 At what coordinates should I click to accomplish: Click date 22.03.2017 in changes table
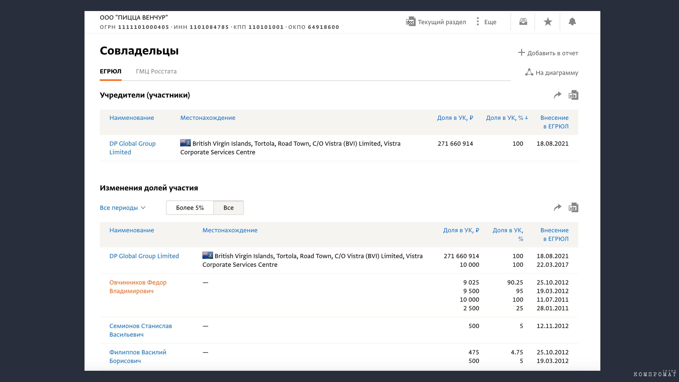pos(553,265)
